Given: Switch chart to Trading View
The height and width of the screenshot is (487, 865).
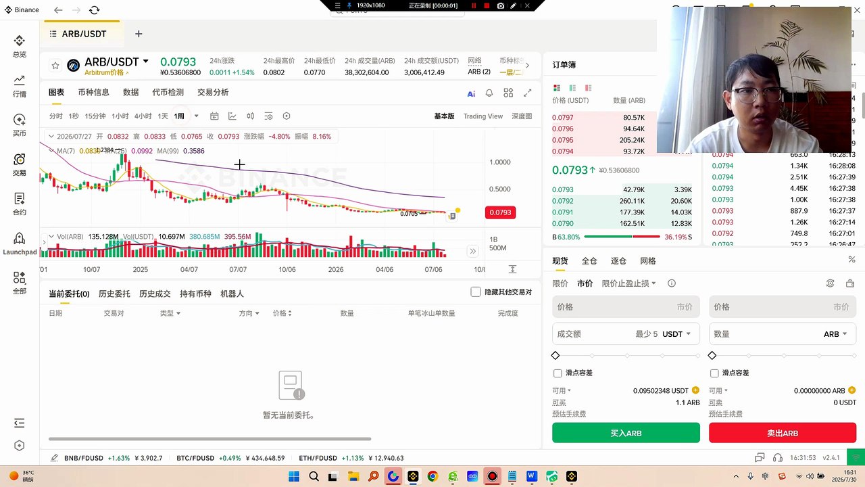Looking at the screenshot, I should (x=483, y=116).
